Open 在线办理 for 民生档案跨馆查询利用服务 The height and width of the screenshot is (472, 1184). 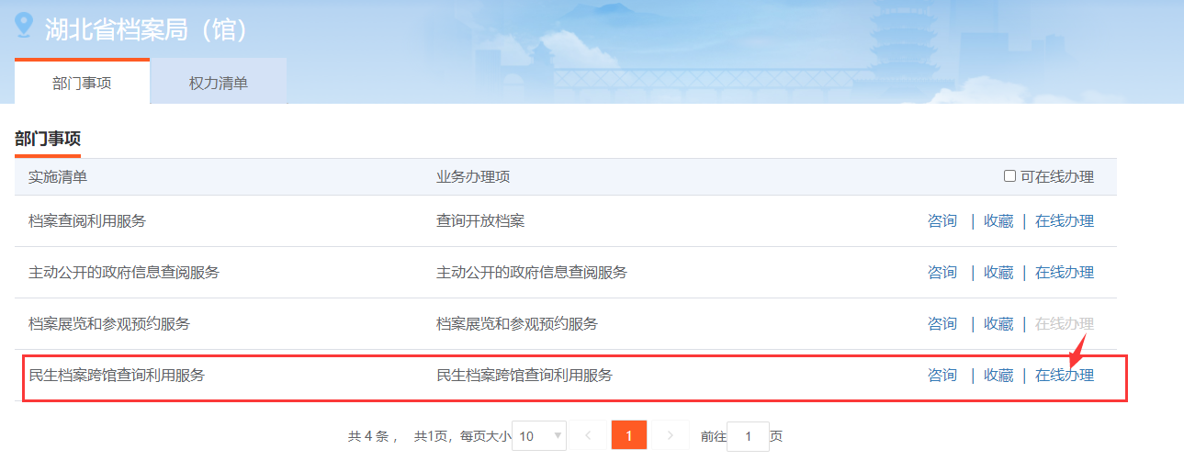coord(1064,376)
